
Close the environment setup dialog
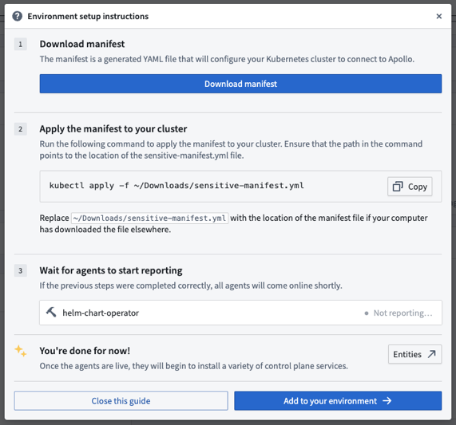(439, 16)
